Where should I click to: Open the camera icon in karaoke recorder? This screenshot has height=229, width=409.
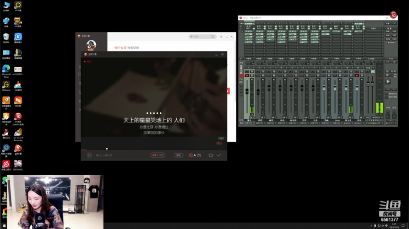point(191,155)
